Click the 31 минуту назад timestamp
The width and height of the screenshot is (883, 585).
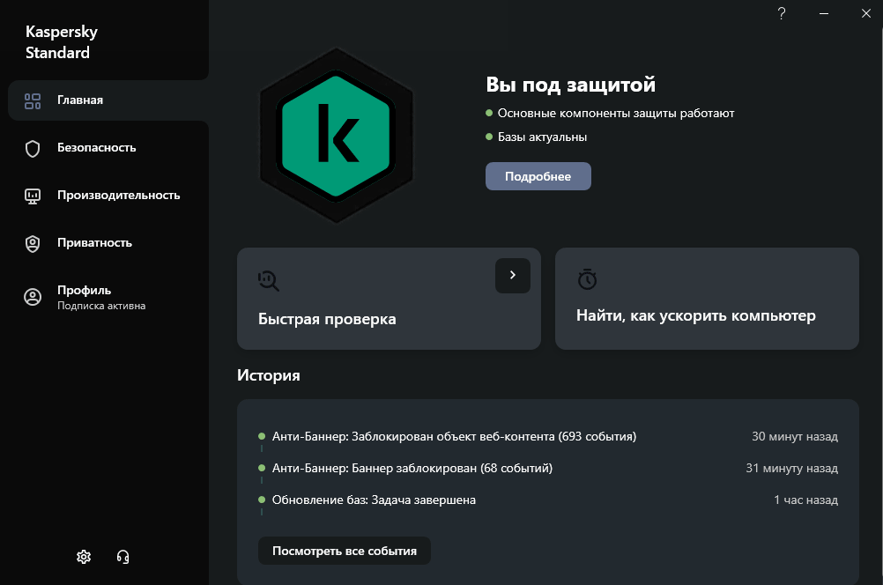point(791,468)
